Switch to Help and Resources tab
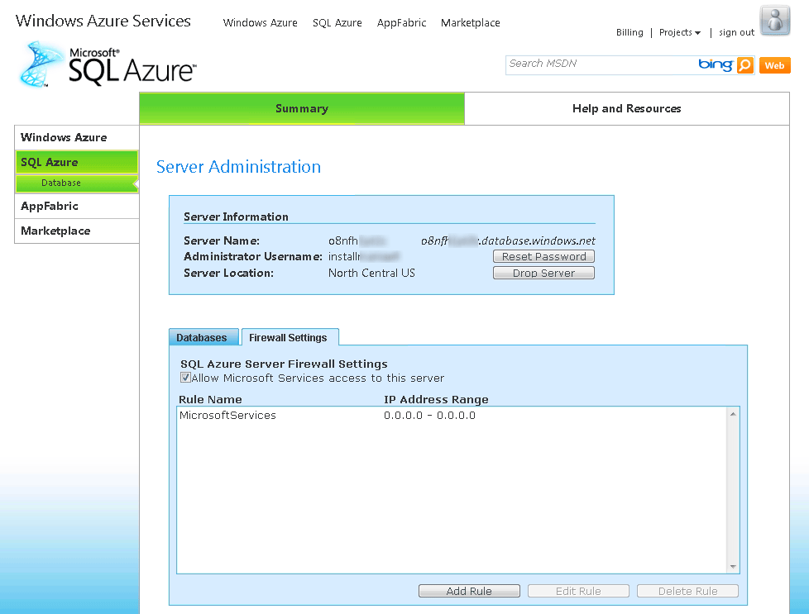 coord(627,109)
